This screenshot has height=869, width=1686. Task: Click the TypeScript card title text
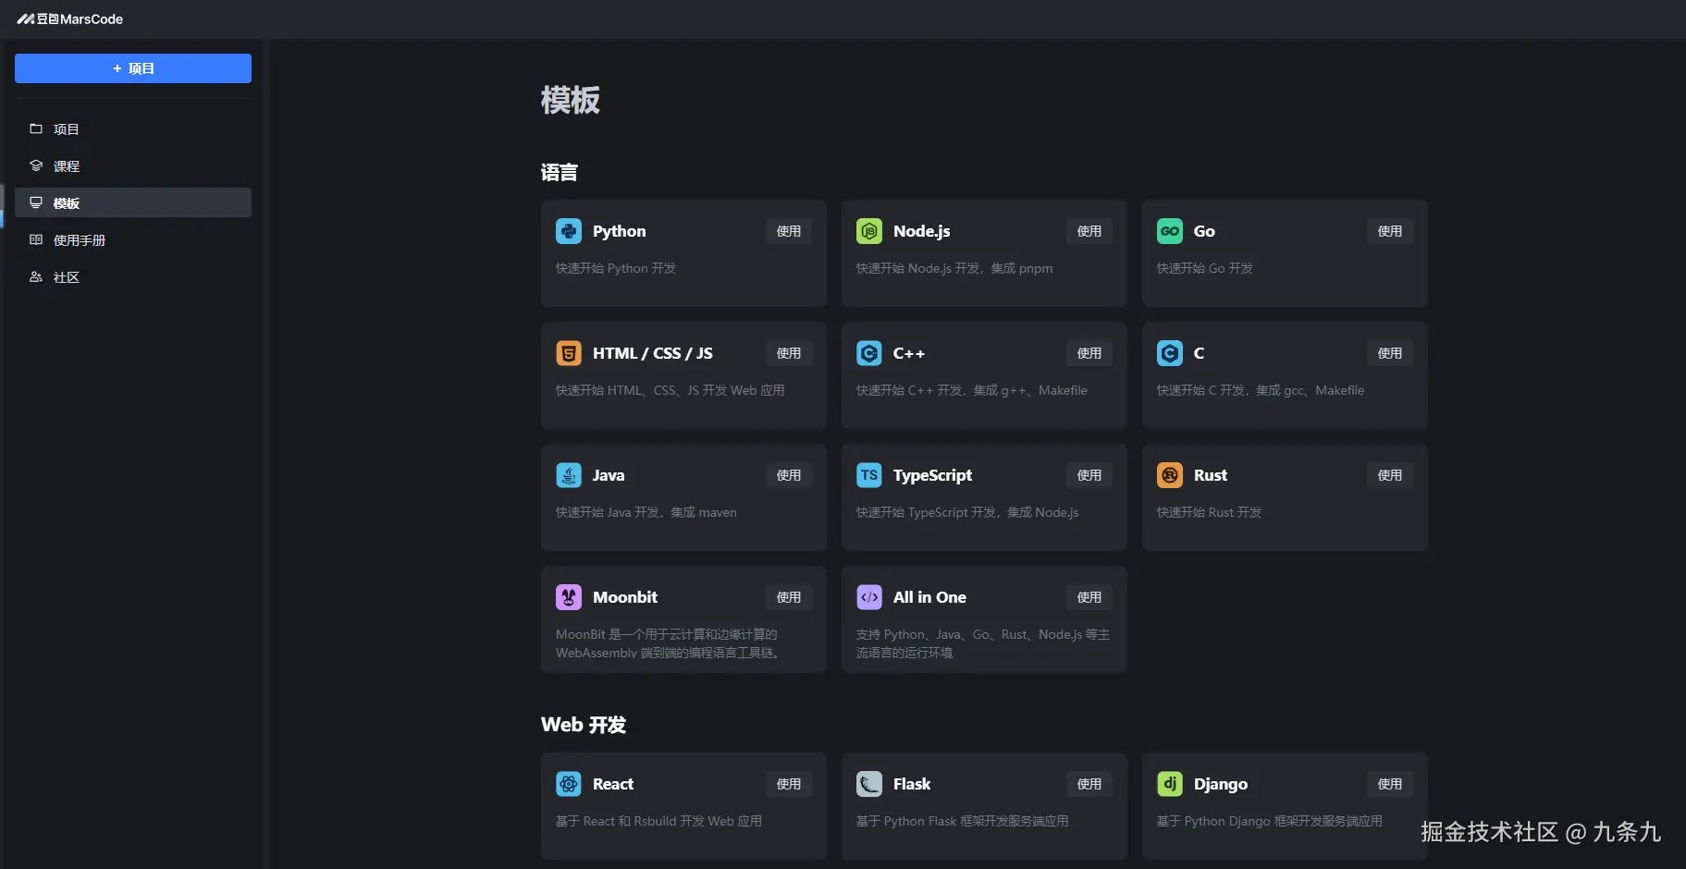932,475
